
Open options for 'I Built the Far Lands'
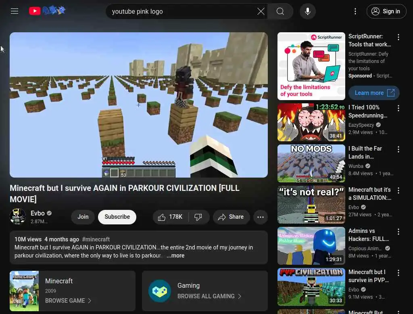point(398,149)
